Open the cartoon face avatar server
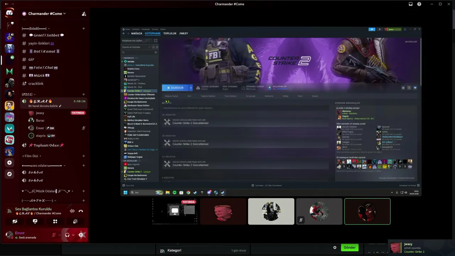This screenshot has width=455, height=256. coord(10,105)
